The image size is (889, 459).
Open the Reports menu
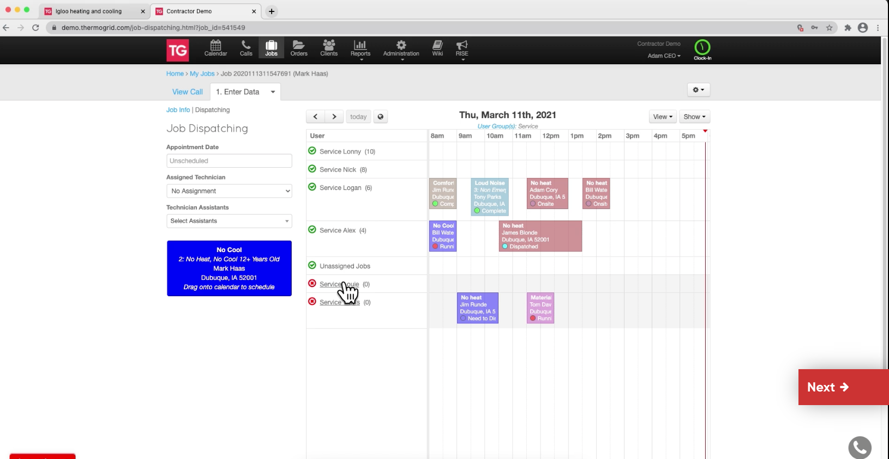click(361, 50)
